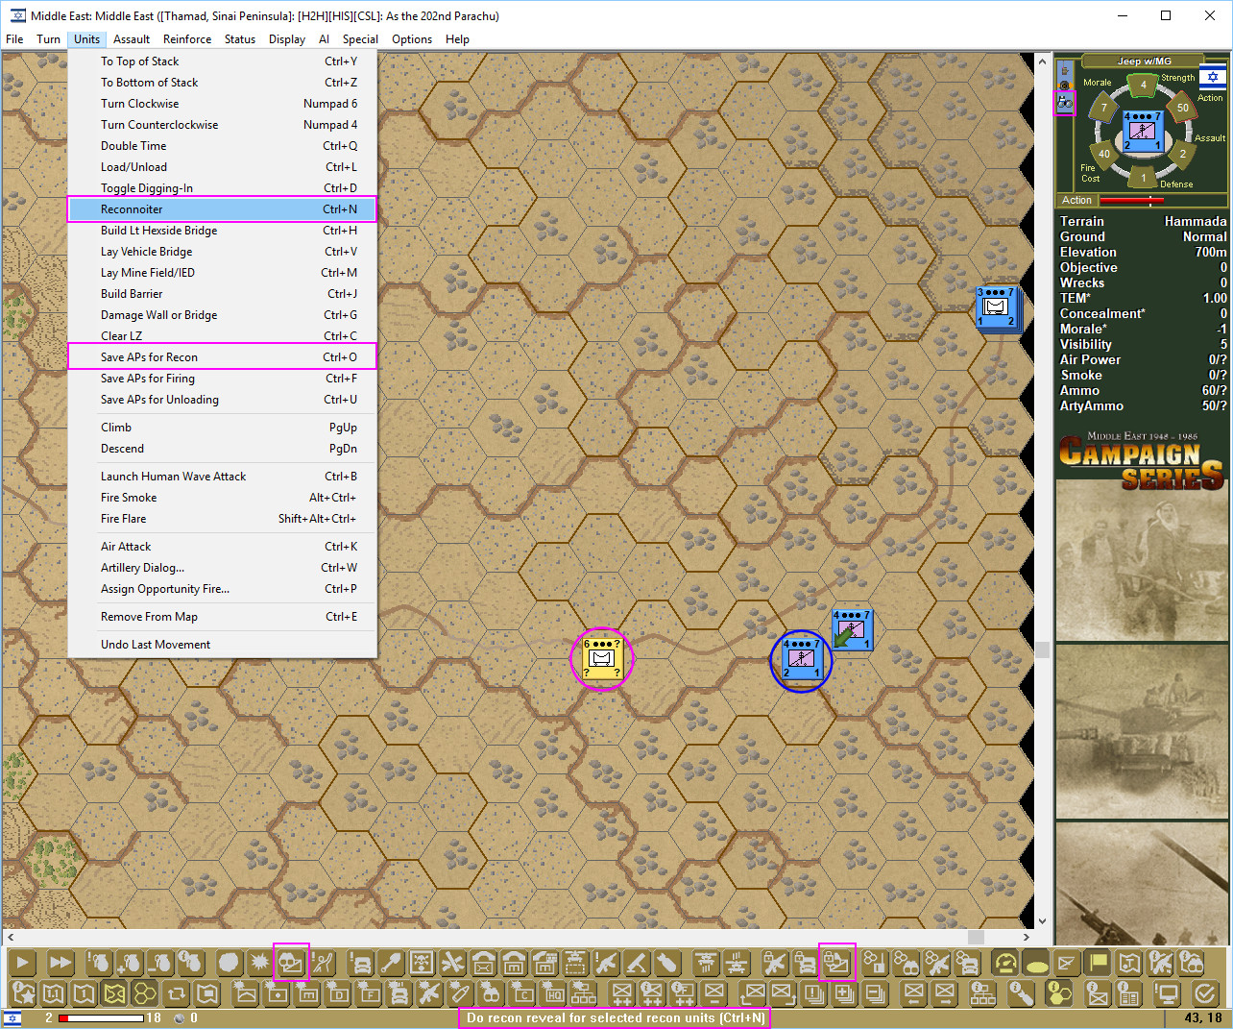Click the horizontal map scrollbar thumb
Screen dimensions: 1233x1029
[x=977, y=937]
